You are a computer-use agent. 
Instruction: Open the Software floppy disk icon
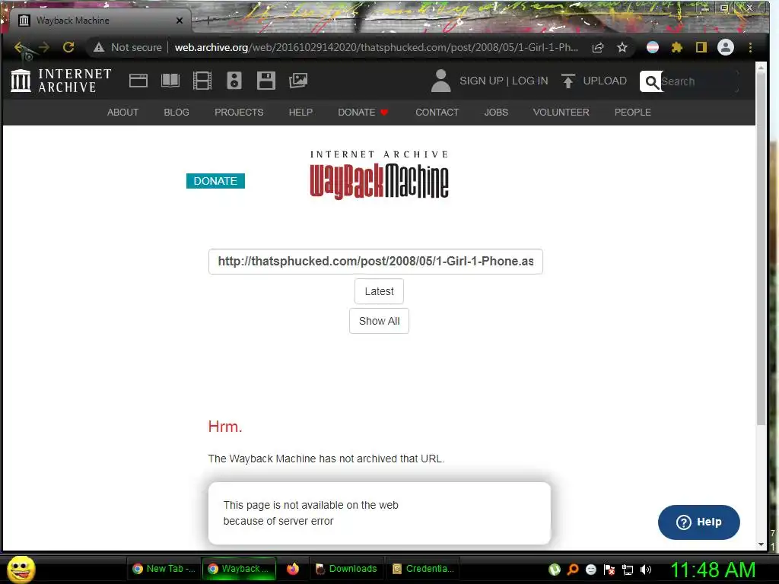click(x=265, y=81)
